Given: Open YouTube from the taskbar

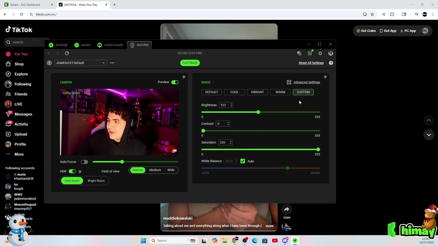Looking at the screenshot, I should click(275, 241).
